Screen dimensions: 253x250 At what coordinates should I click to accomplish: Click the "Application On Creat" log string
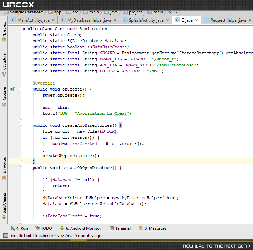tap(102, 114)
